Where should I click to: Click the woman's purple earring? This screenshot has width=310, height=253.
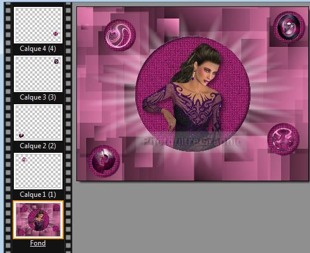coord(193,77)
